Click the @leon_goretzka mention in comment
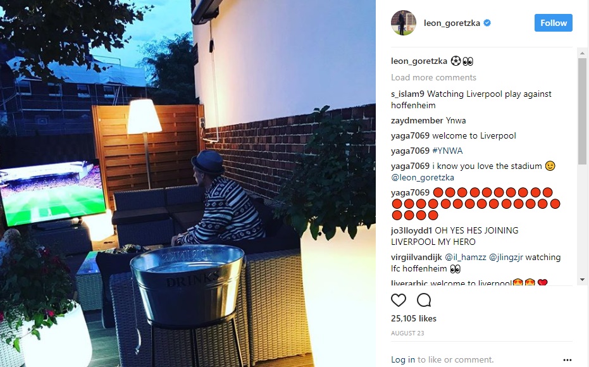This screenshot has height=367, width=589. pyautogui.click(x=422, y=177)
